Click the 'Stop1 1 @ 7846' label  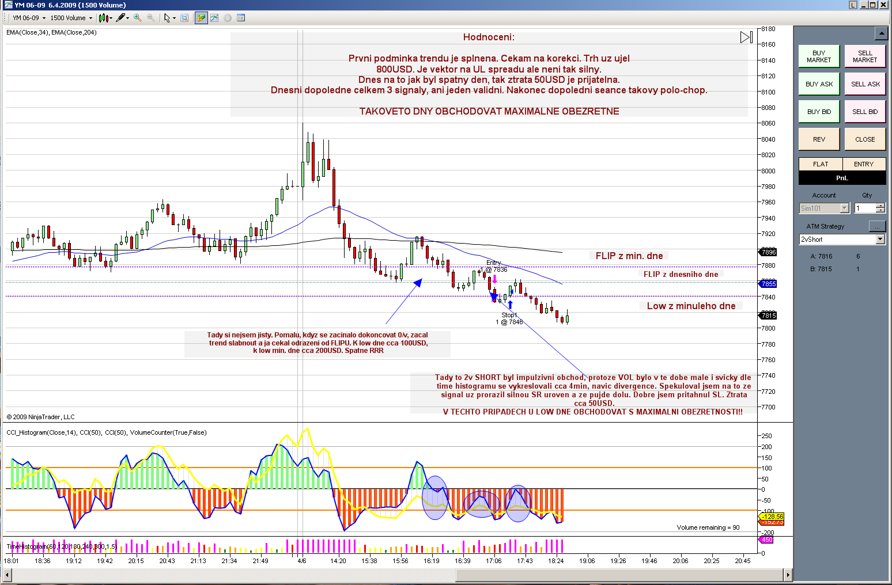coord(509,318)
